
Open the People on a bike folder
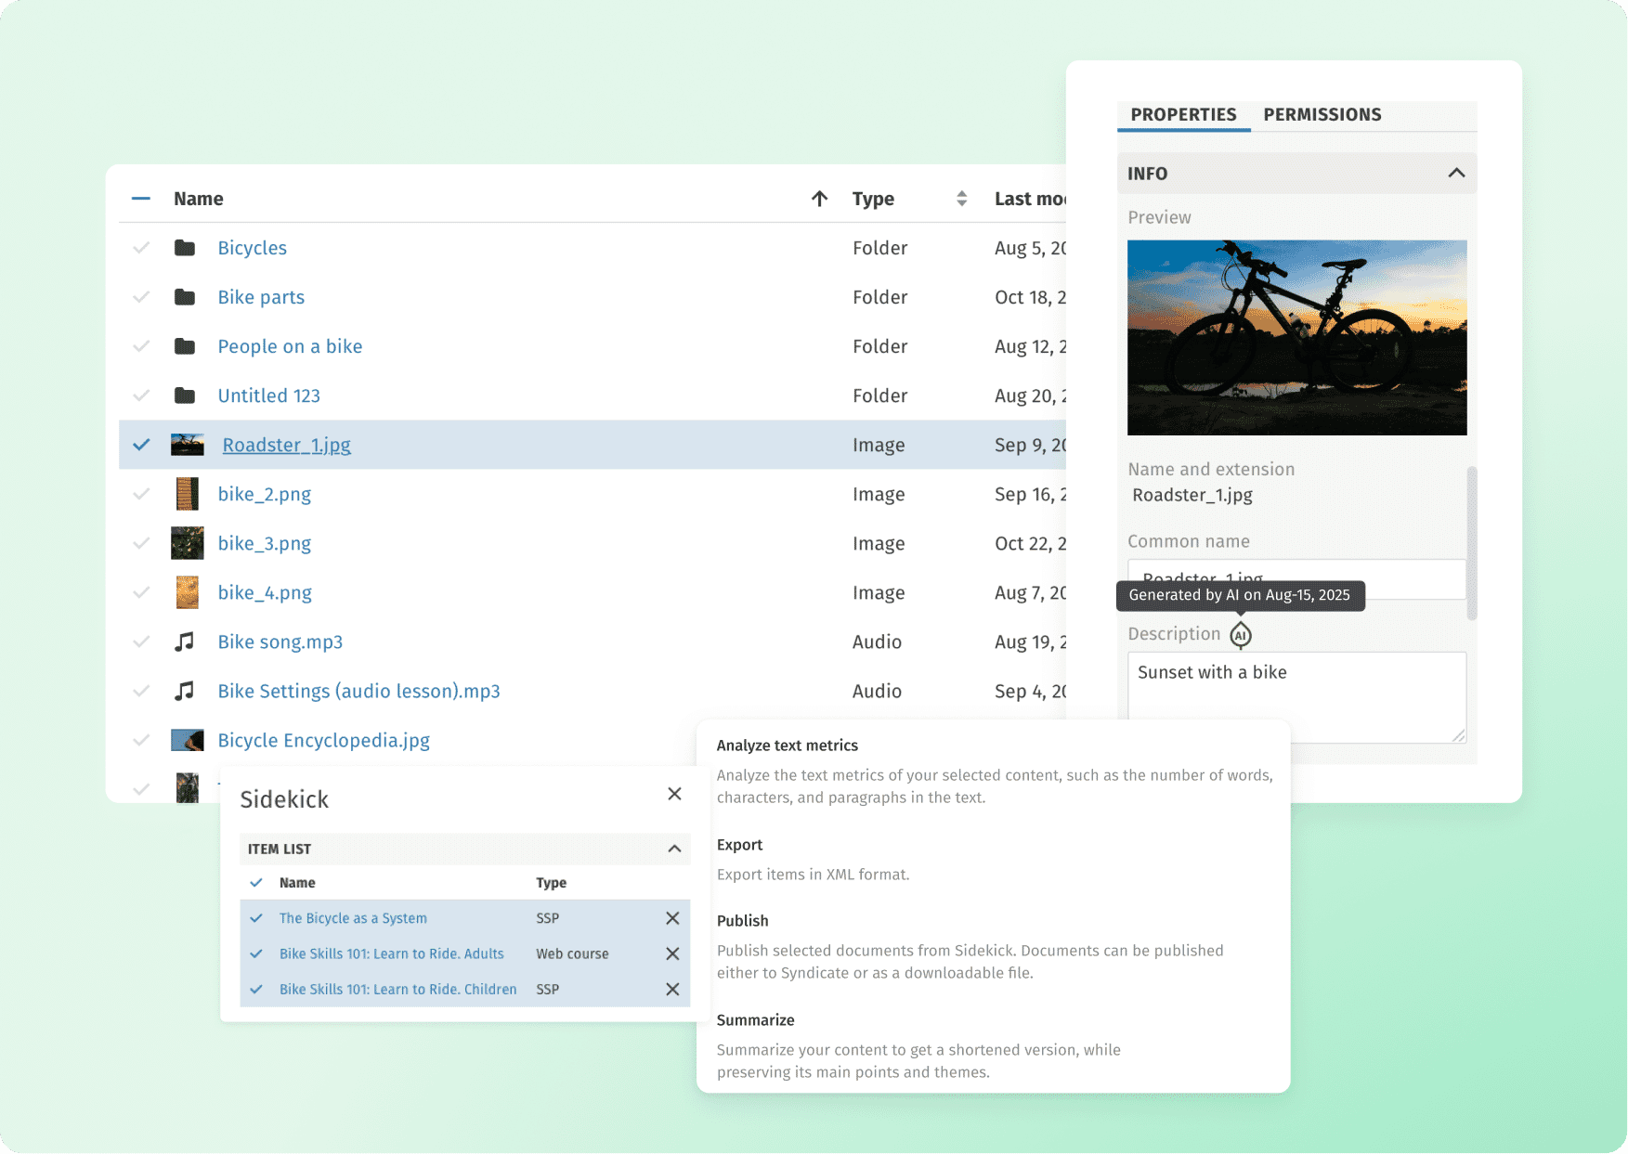click(x=290, y=346)
